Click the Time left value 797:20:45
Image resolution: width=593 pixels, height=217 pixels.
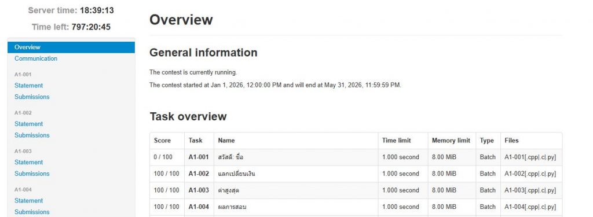point(91,27)
